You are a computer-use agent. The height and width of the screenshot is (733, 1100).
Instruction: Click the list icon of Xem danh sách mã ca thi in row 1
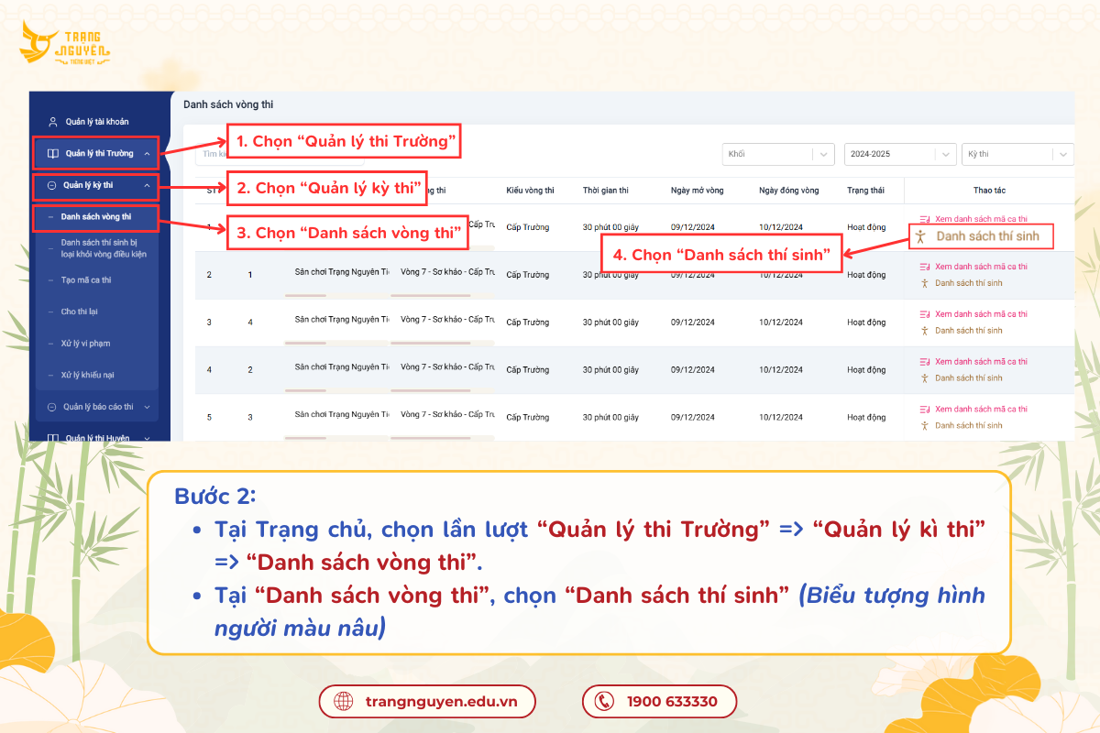click(x=925, y=219)
